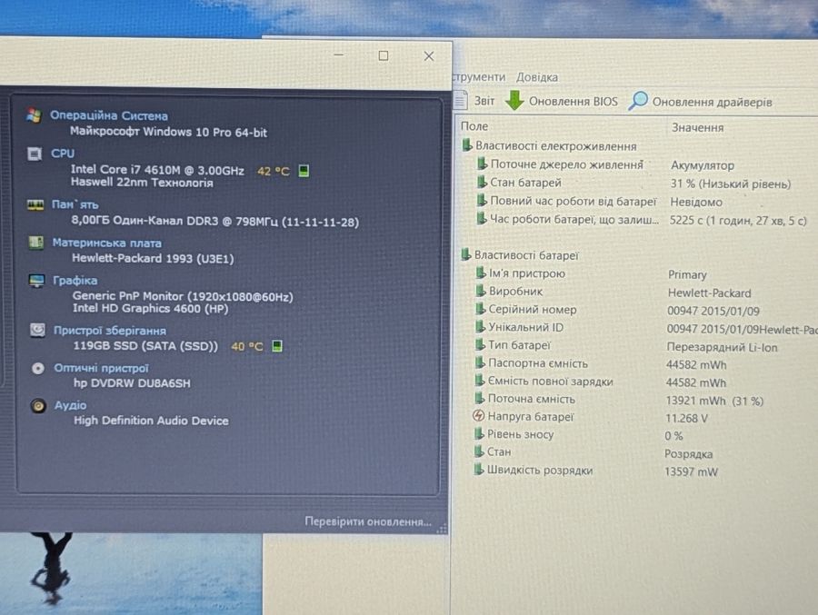Click the value Розрядка
Viewport: 818px width, 615px height.
(689, 454)
